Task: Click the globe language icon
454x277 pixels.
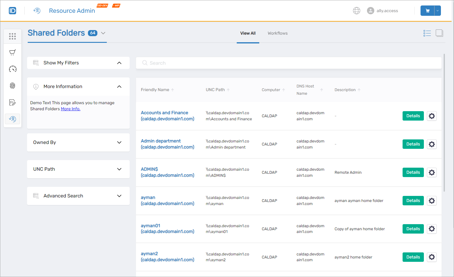Action: click(356, 10)
